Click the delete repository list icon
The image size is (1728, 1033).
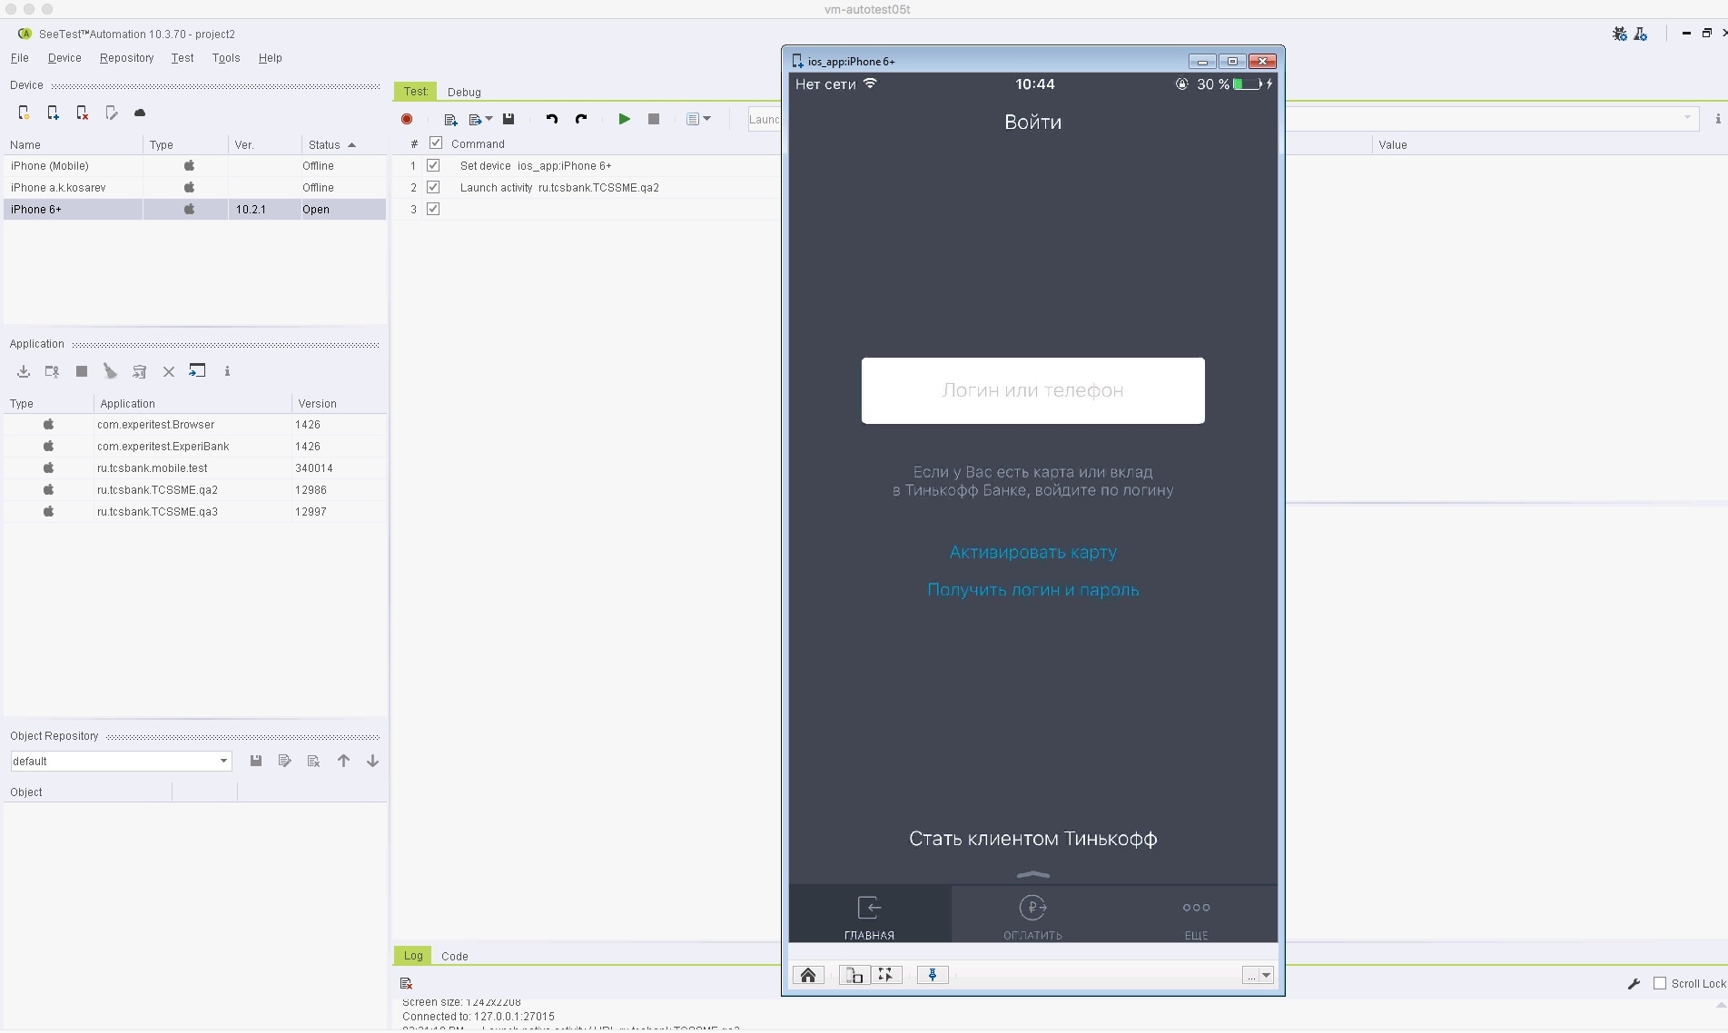(x=314, y=761)
